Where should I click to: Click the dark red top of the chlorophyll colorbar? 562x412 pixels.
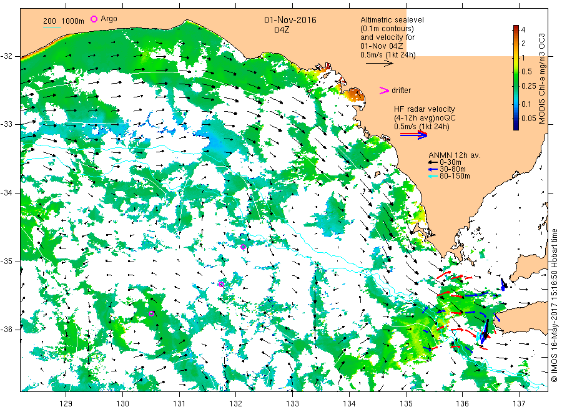tap(516, 27)
